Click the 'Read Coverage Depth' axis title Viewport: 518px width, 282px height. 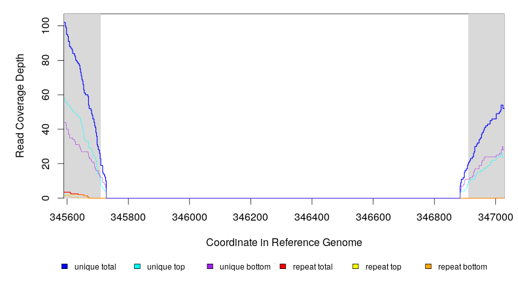pyautogui.click(x=20, y=106)
